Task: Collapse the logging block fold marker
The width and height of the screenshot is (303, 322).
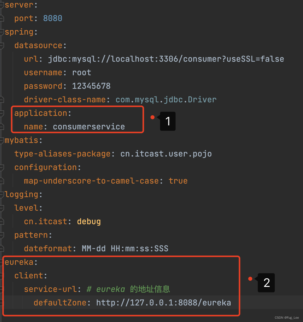Action: tap(2, 195)
